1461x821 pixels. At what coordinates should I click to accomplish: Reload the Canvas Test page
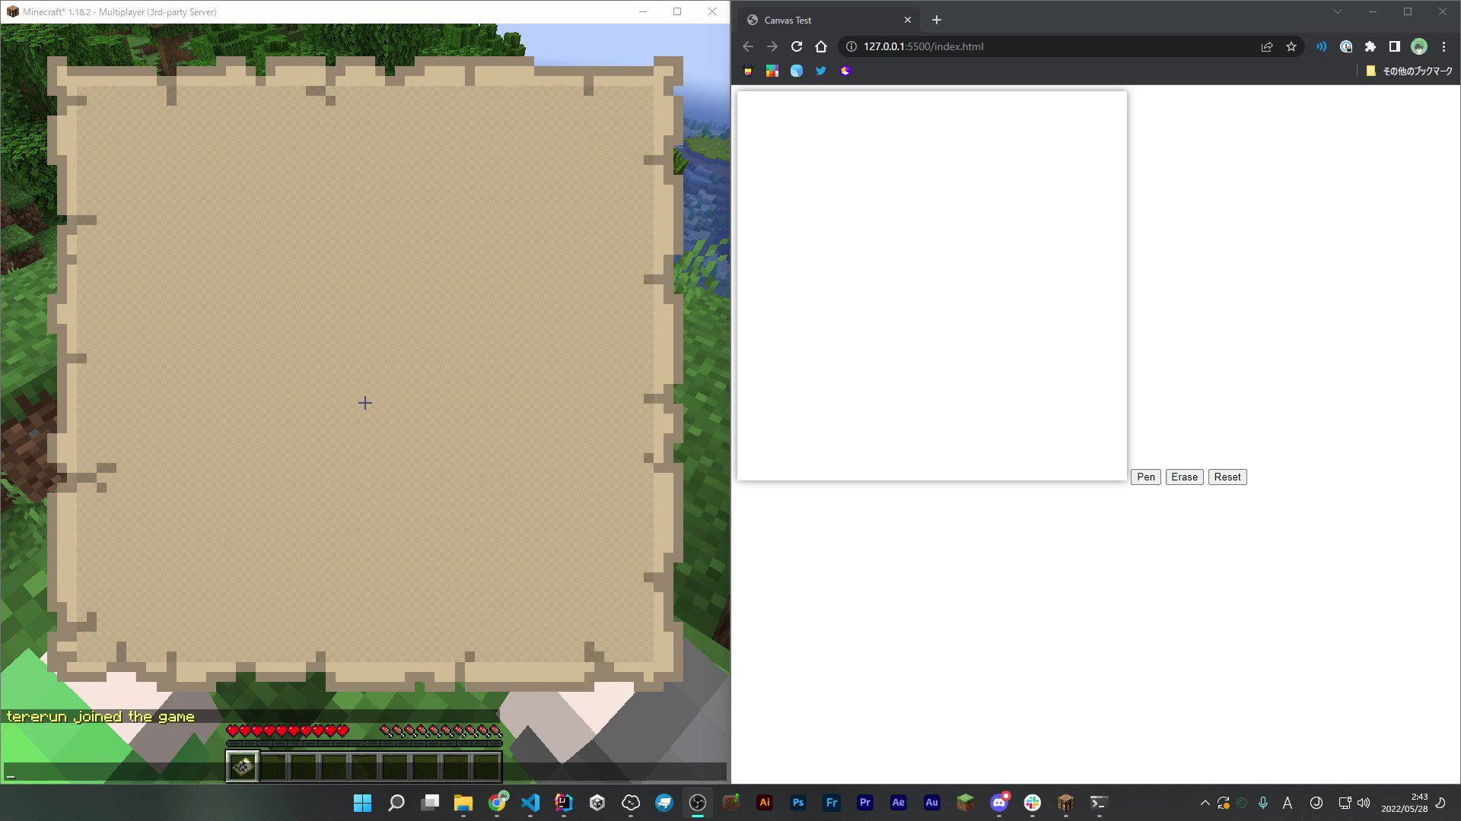[x=797, y=46]
